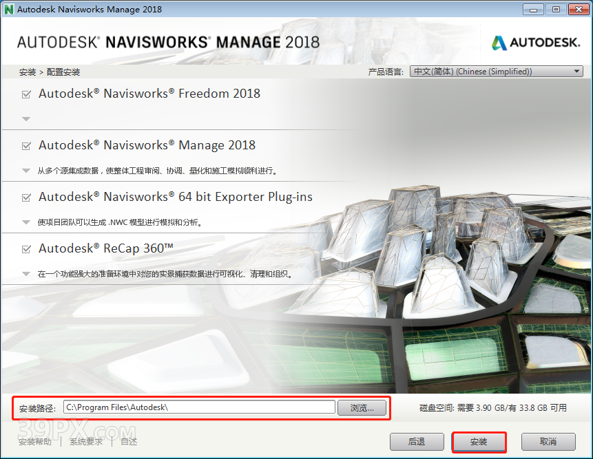Click the Navisworks icon in title bar
This screenshot has width=593, height=459.
click(x=9, y=10)
